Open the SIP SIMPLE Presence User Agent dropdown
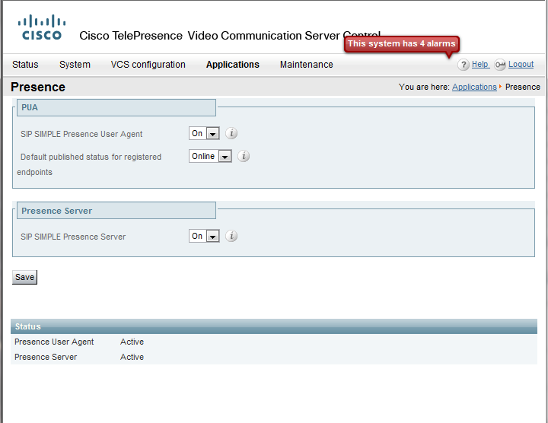This screenshot has width=548, height=423. 204,133
